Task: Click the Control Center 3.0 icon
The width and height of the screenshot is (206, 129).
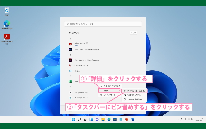Action: tap(70, 65)
